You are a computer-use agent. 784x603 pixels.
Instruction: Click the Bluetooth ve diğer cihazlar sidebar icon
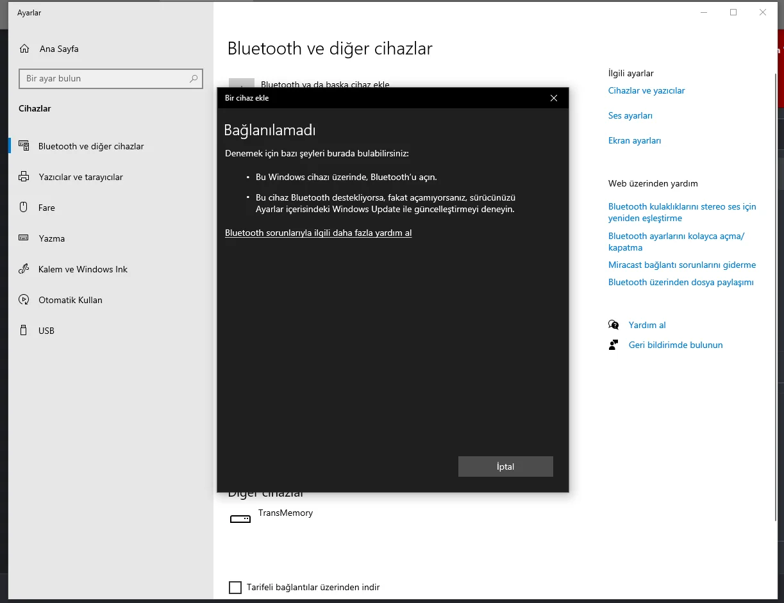pyautogui.click(x=24, y=146)
